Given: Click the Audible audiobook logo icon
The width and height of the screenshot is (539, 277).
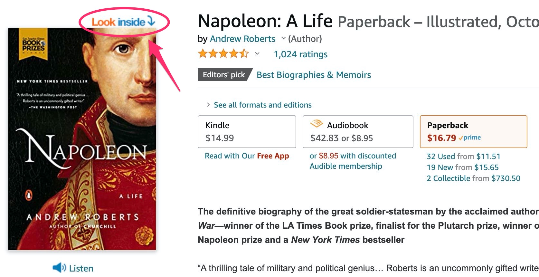Looking at the screenshot, I should point(317,124).
